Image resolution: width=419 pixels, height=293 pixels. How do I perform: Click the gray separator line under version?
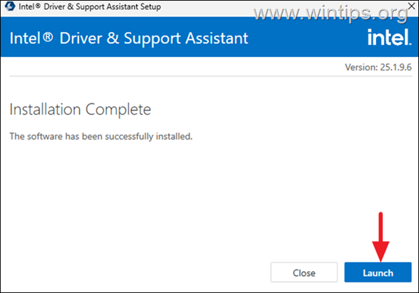tap(211, 76)
